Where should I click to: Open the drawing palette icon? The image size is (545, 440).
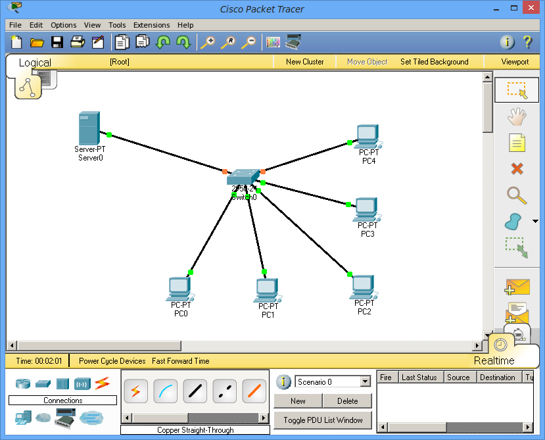[273, 43]
